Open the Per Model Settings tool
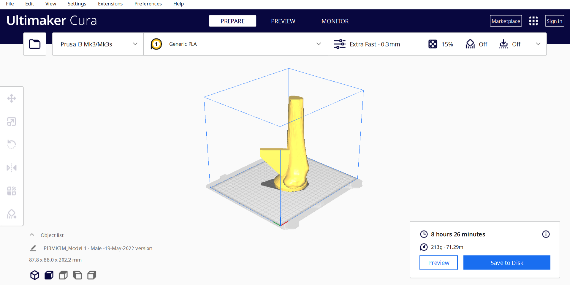Screen dimensions: 570x285 pos(12,191)
